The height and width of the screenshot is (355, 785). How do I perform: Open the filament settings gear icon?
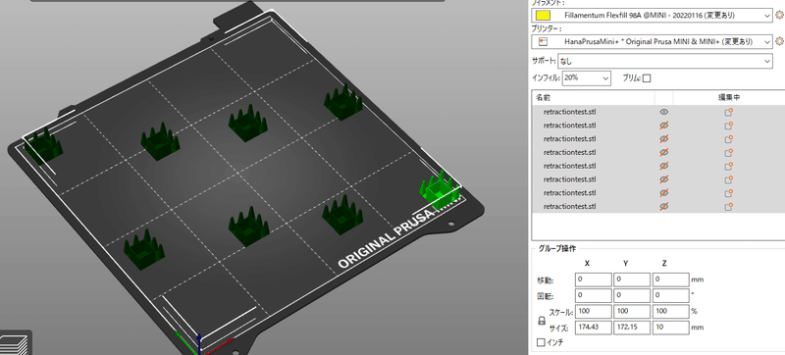click(x=779, y=15)
